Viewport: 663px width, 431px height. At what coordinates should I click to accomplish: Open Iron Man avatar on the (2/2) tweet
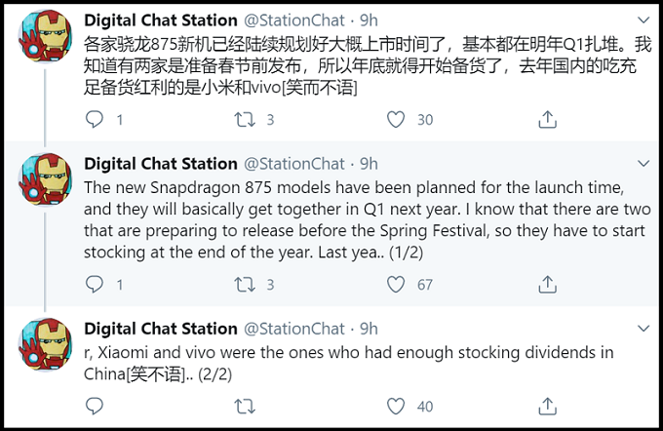point(45,345)
